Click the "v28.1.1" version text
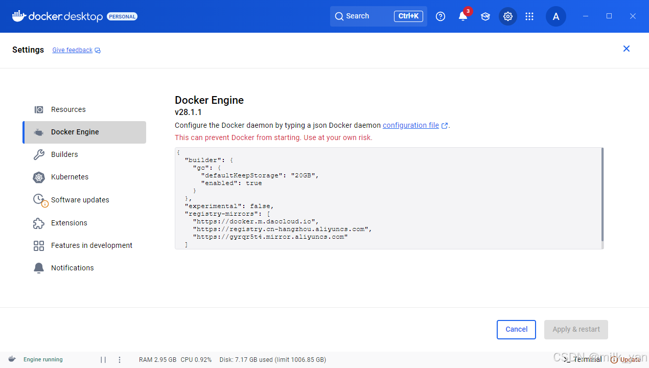This screenshot has width=649, height=368. coord(188,112)
